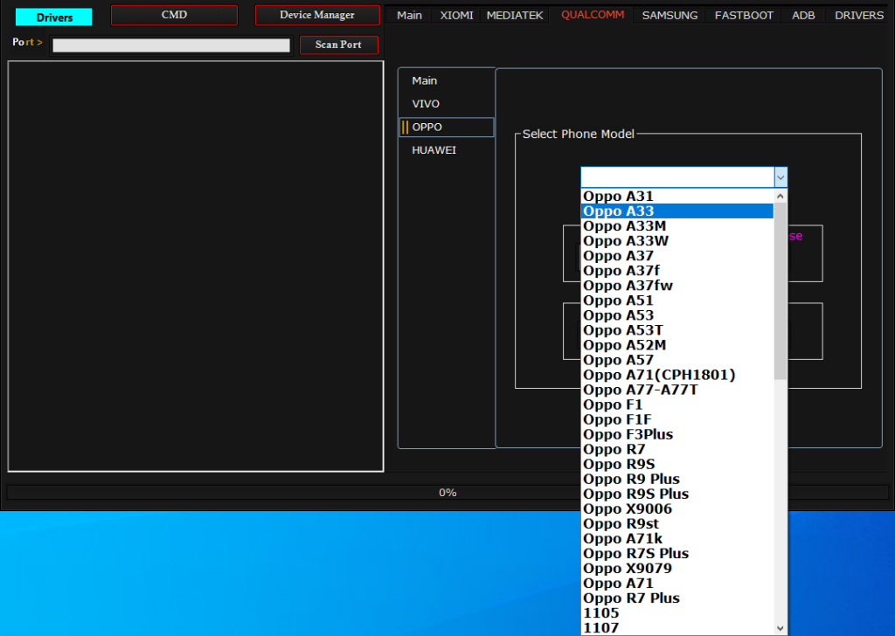Click the model list scrollbar thumb

point(781,291)
